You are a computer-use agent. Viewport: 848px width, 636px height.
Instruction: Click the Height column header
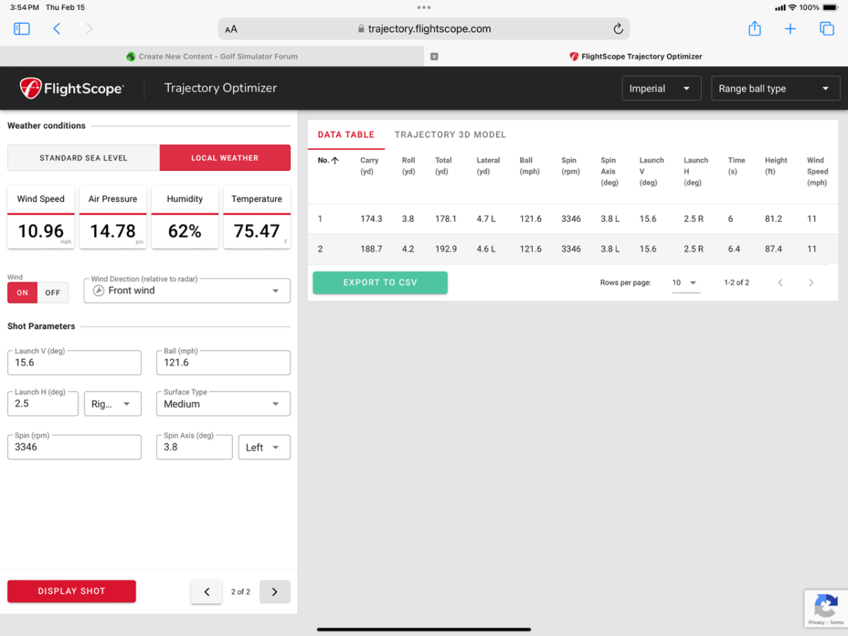pyautogui.click(x=776, y=166)
